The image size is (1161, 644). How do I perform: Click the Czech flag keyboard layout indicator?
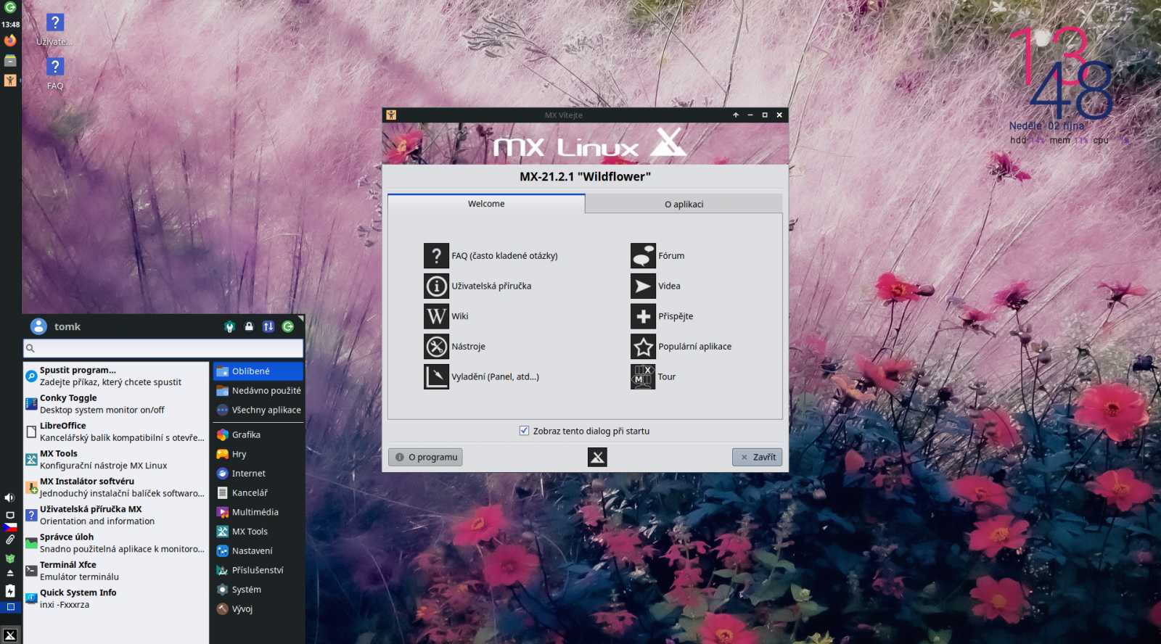click(10, 527)
